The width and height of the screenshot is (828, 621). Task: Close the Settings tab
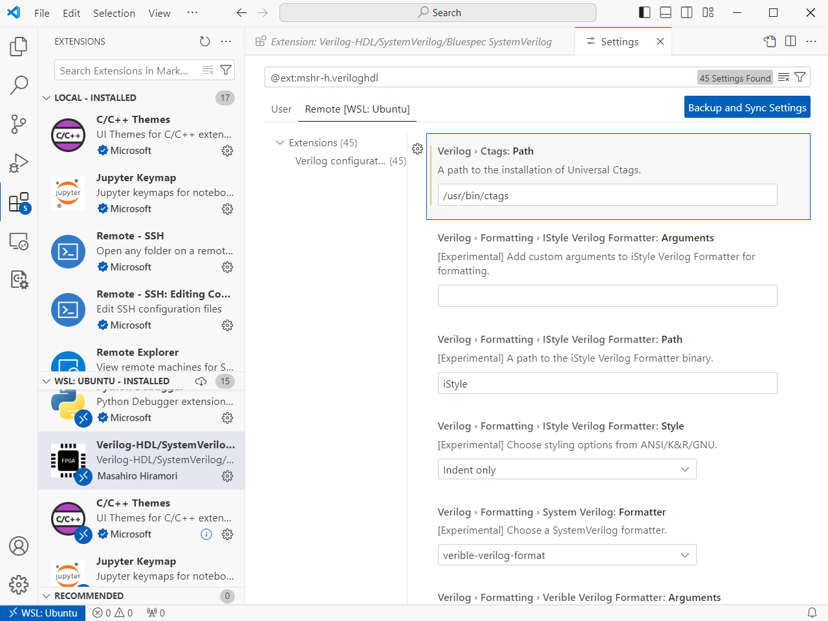pos(660,41)
